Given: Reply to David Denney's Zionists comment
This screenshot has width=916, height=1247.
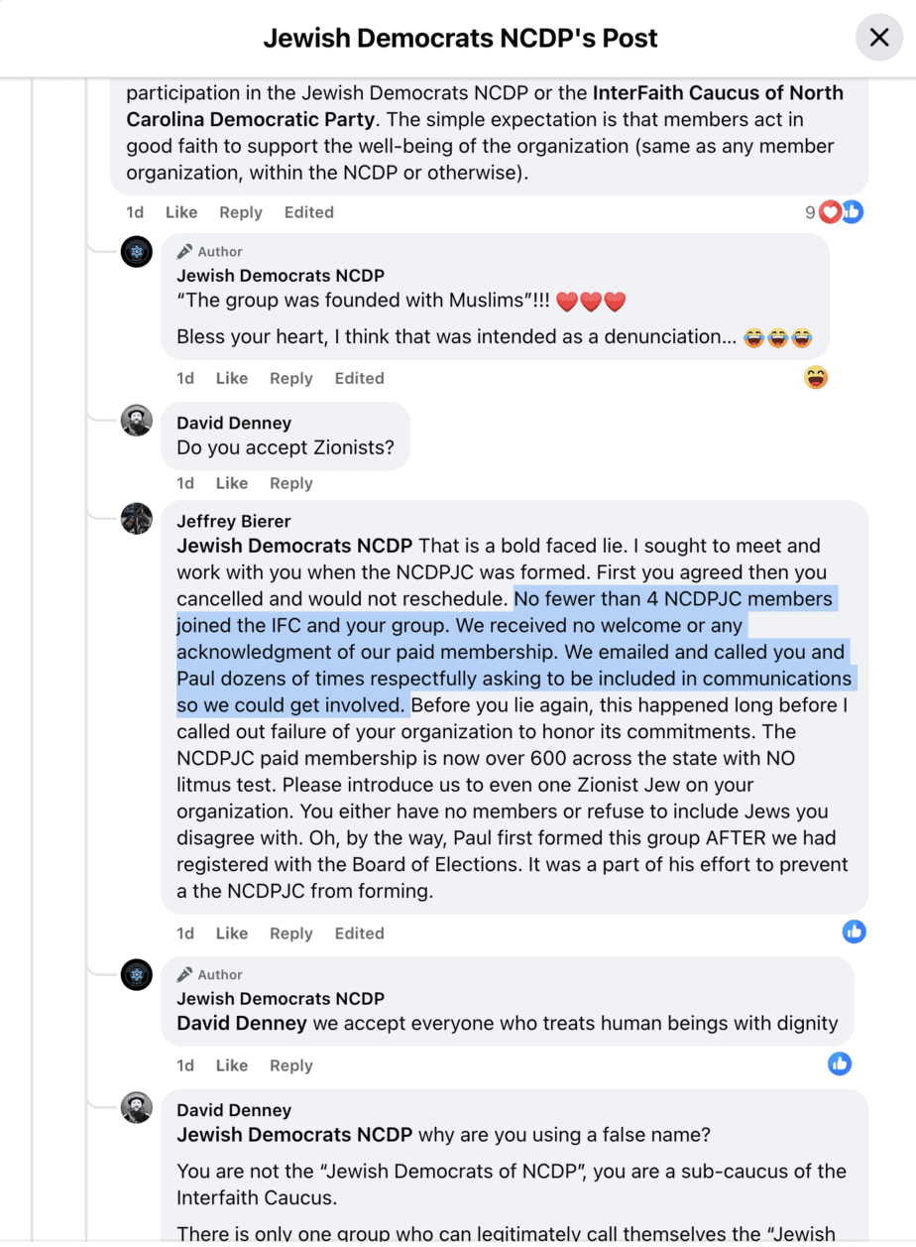Looking at the screenshot, I should tap(291, 483).
